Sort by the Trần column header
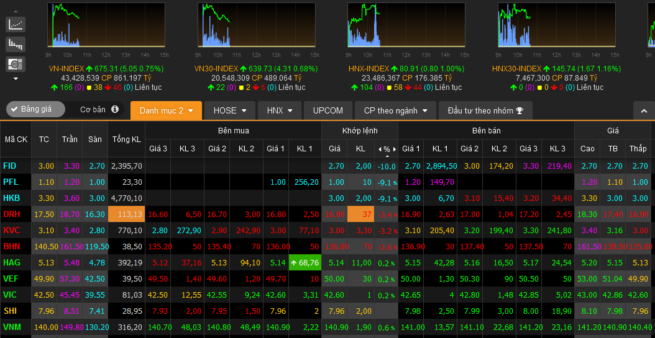The width and height of the screenshot is (655, 338). [x=70, y=139]
